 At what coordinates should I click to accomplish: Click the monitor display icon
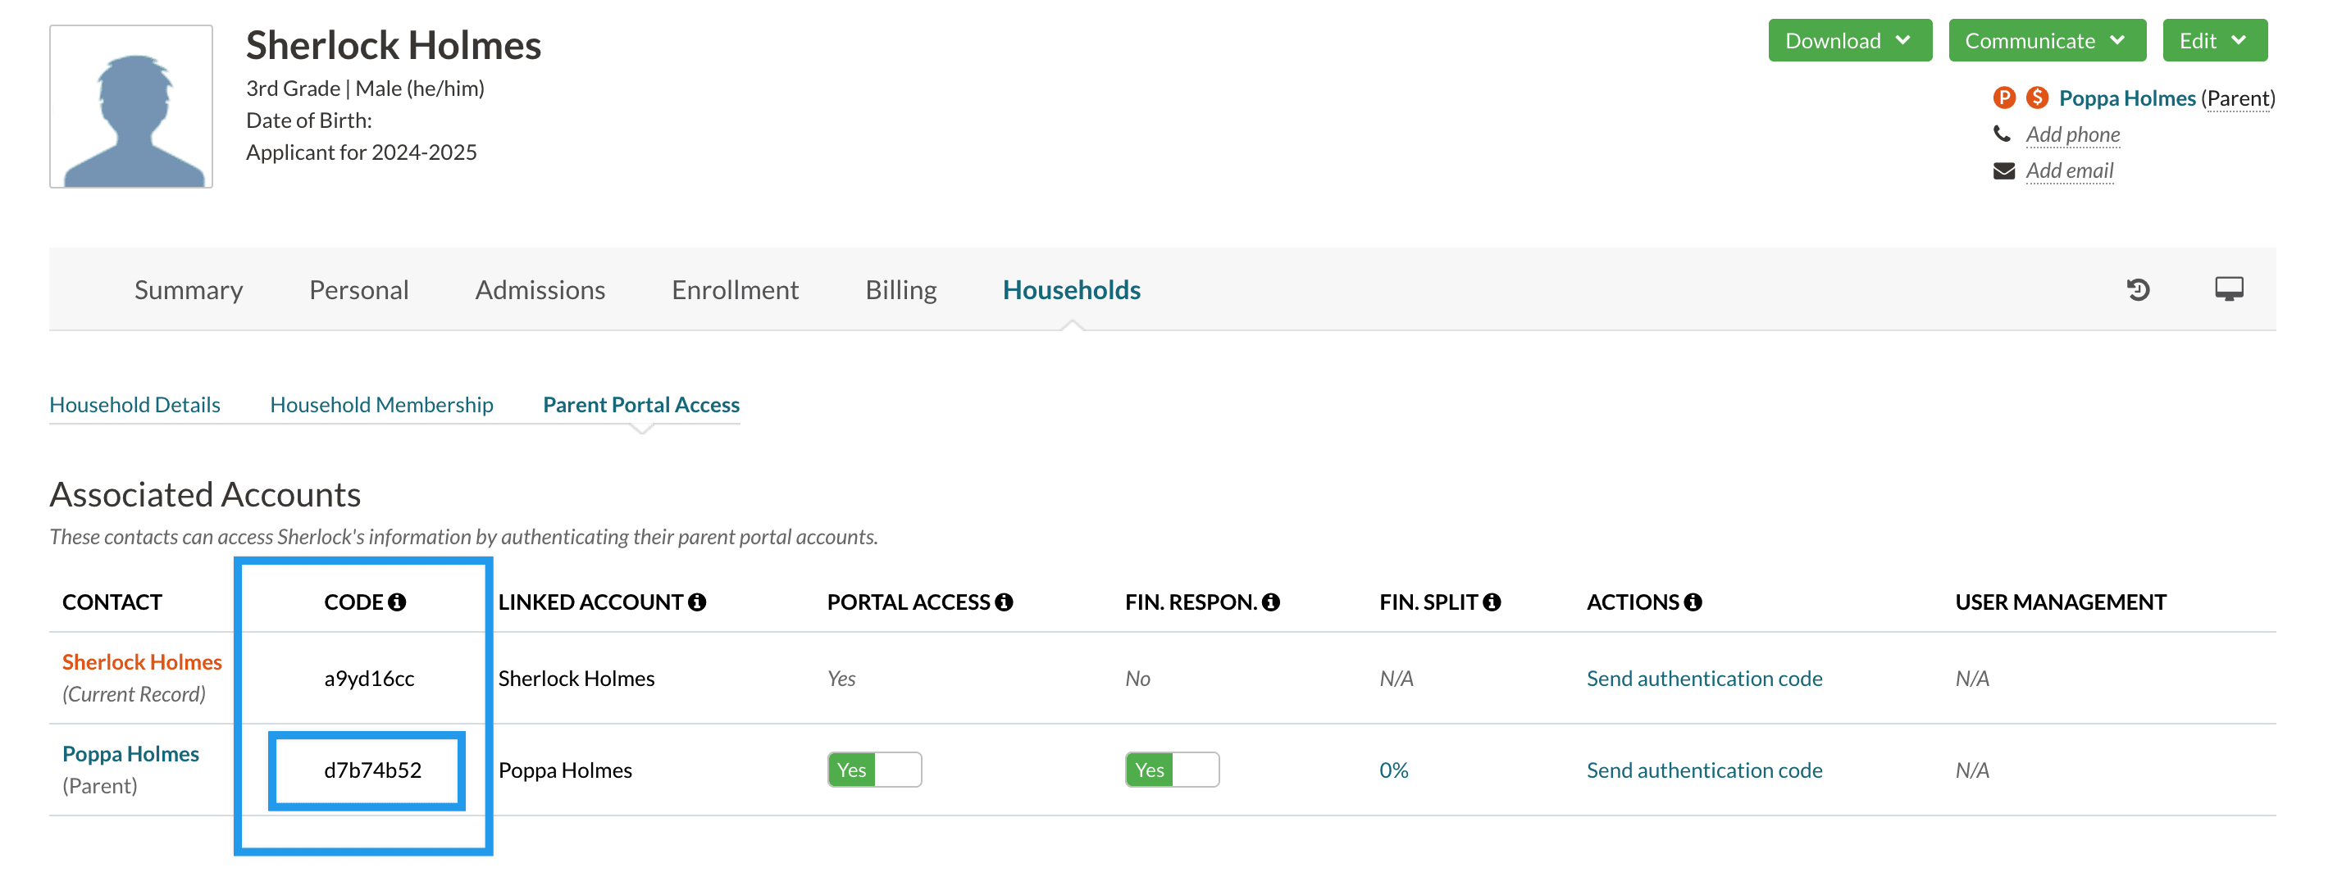pos(2228,289)
